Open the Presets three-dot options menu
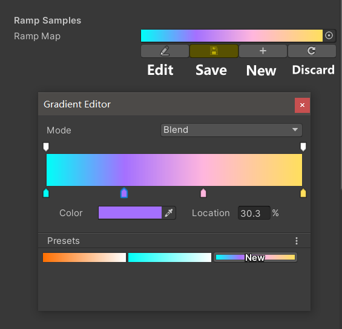 [297, 241]
